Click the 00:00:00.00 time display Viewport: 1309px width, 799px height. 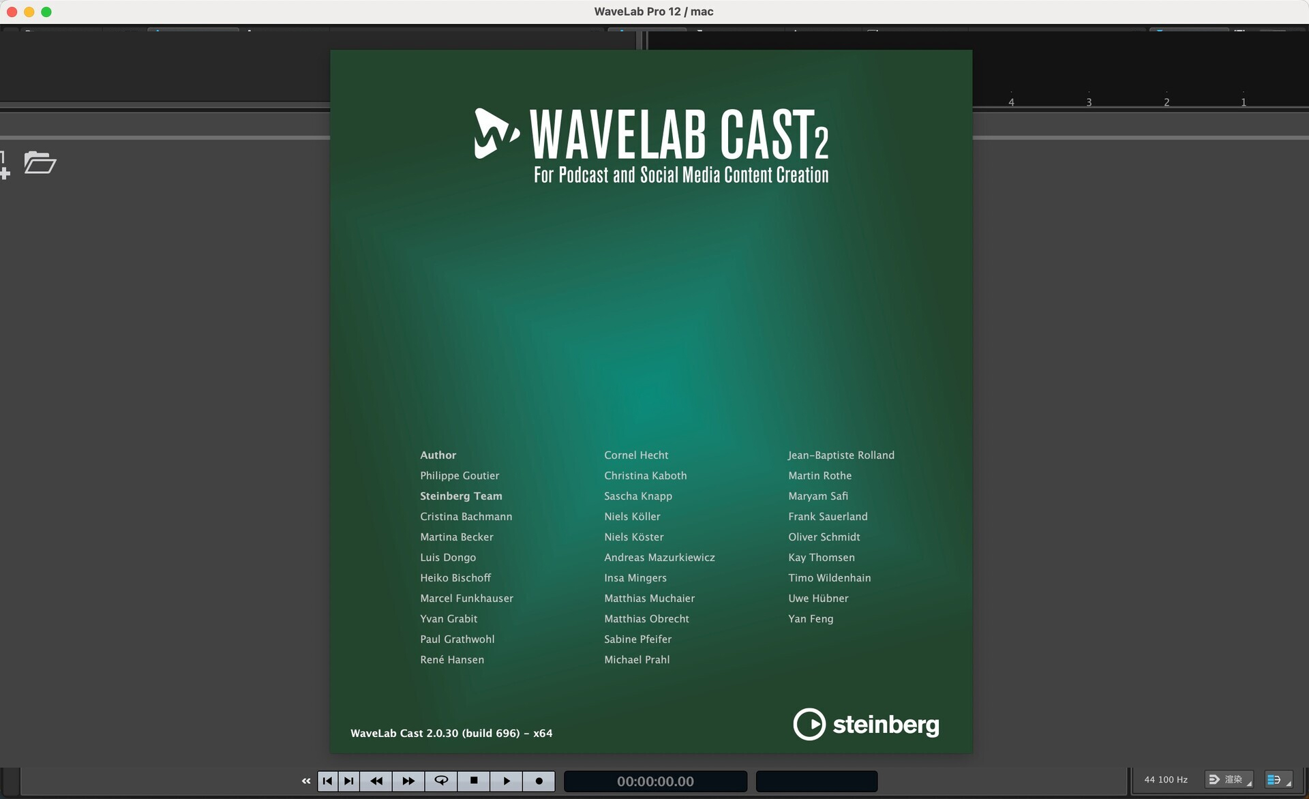pos(655,781)
